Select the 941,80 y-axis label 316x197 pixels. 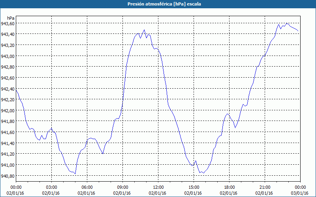(x=8, y=121)
